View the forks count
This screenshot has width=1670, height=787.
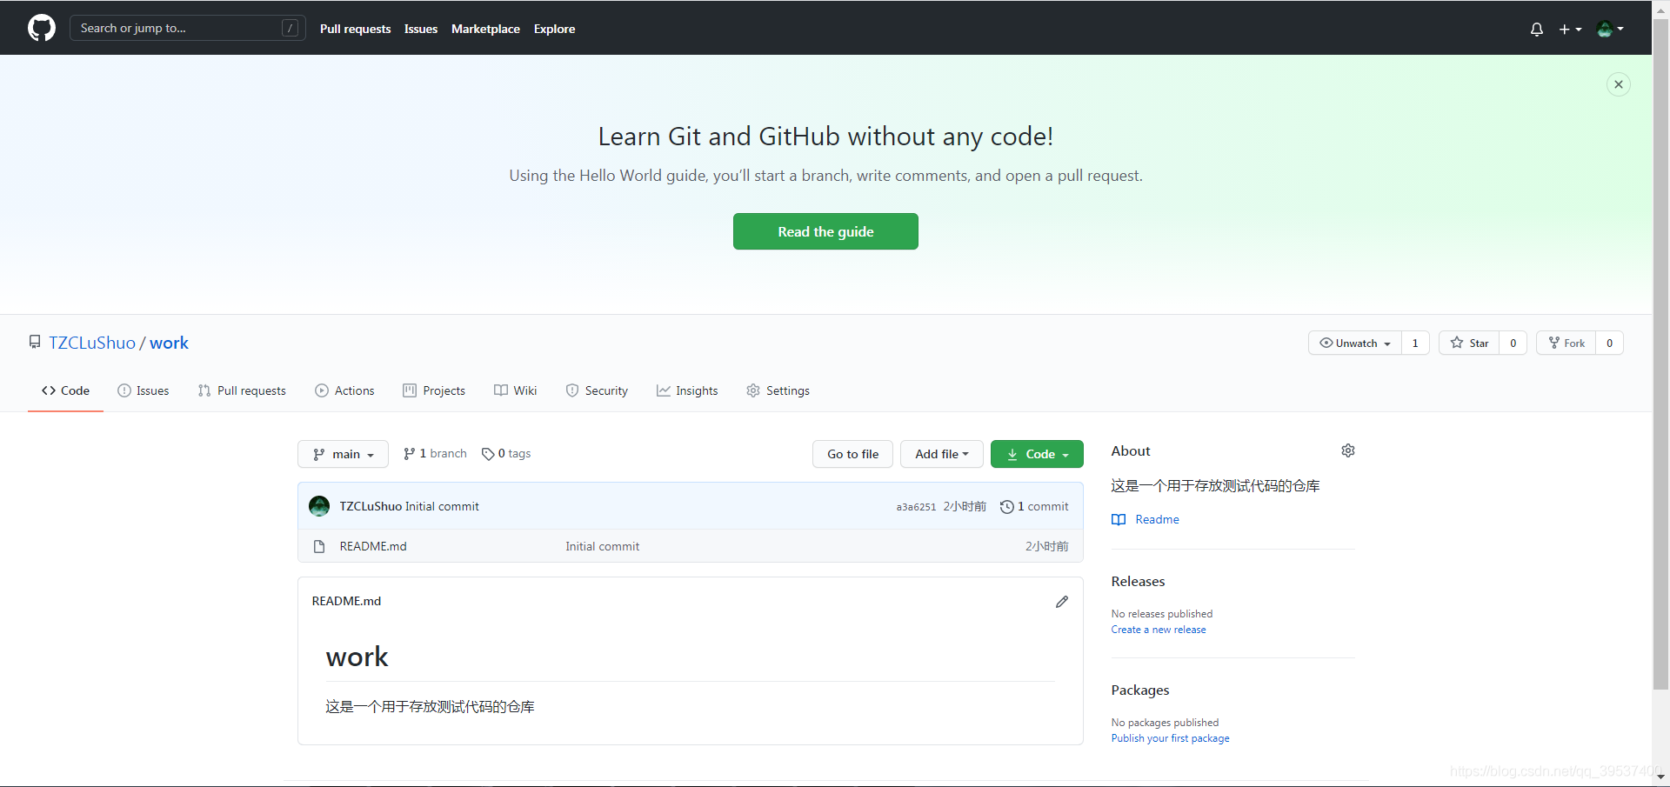tap(1610, 343)
